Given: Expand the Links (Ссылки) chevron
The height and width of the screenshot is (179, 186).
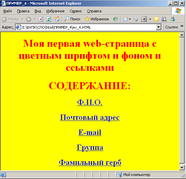Looking at the screenshot, I should tap(182, 26).
